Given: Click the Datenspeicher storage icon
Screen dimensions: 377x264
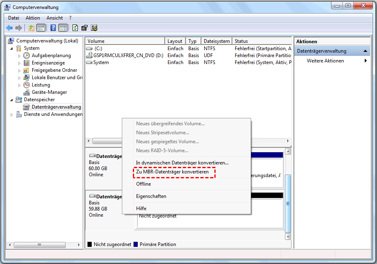Looking at the screenshot, I should tap(19, 100).
